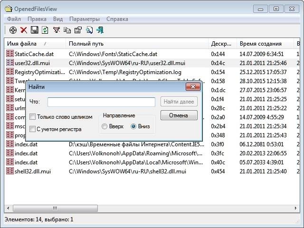Enable 'С учетом регистра' checkbox
Image resolution: width=304 pixels, height=228 pixels.
[32, 129]
